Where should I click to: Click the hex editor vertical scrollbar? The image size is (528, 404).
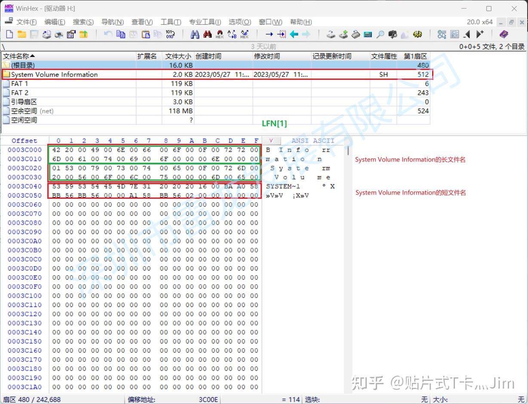click(x=348, y=151)
